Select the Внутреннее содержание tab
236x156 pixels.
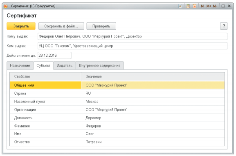click(100, 65)
